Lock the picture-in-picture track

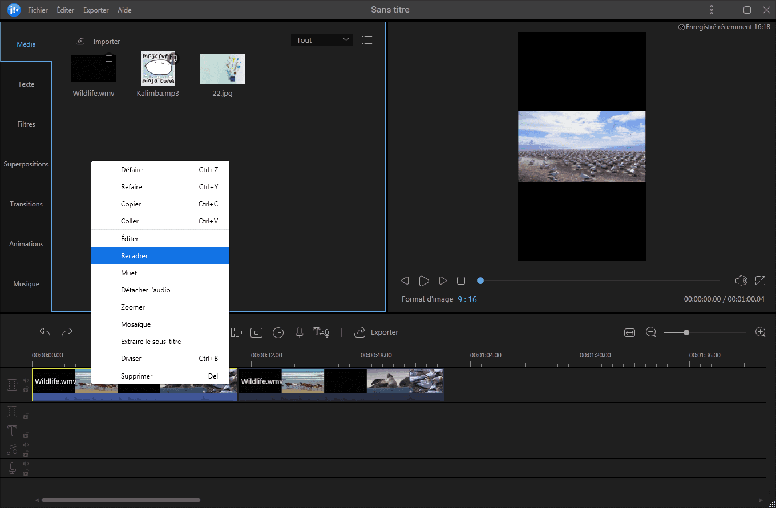click(x=26, y=416)
